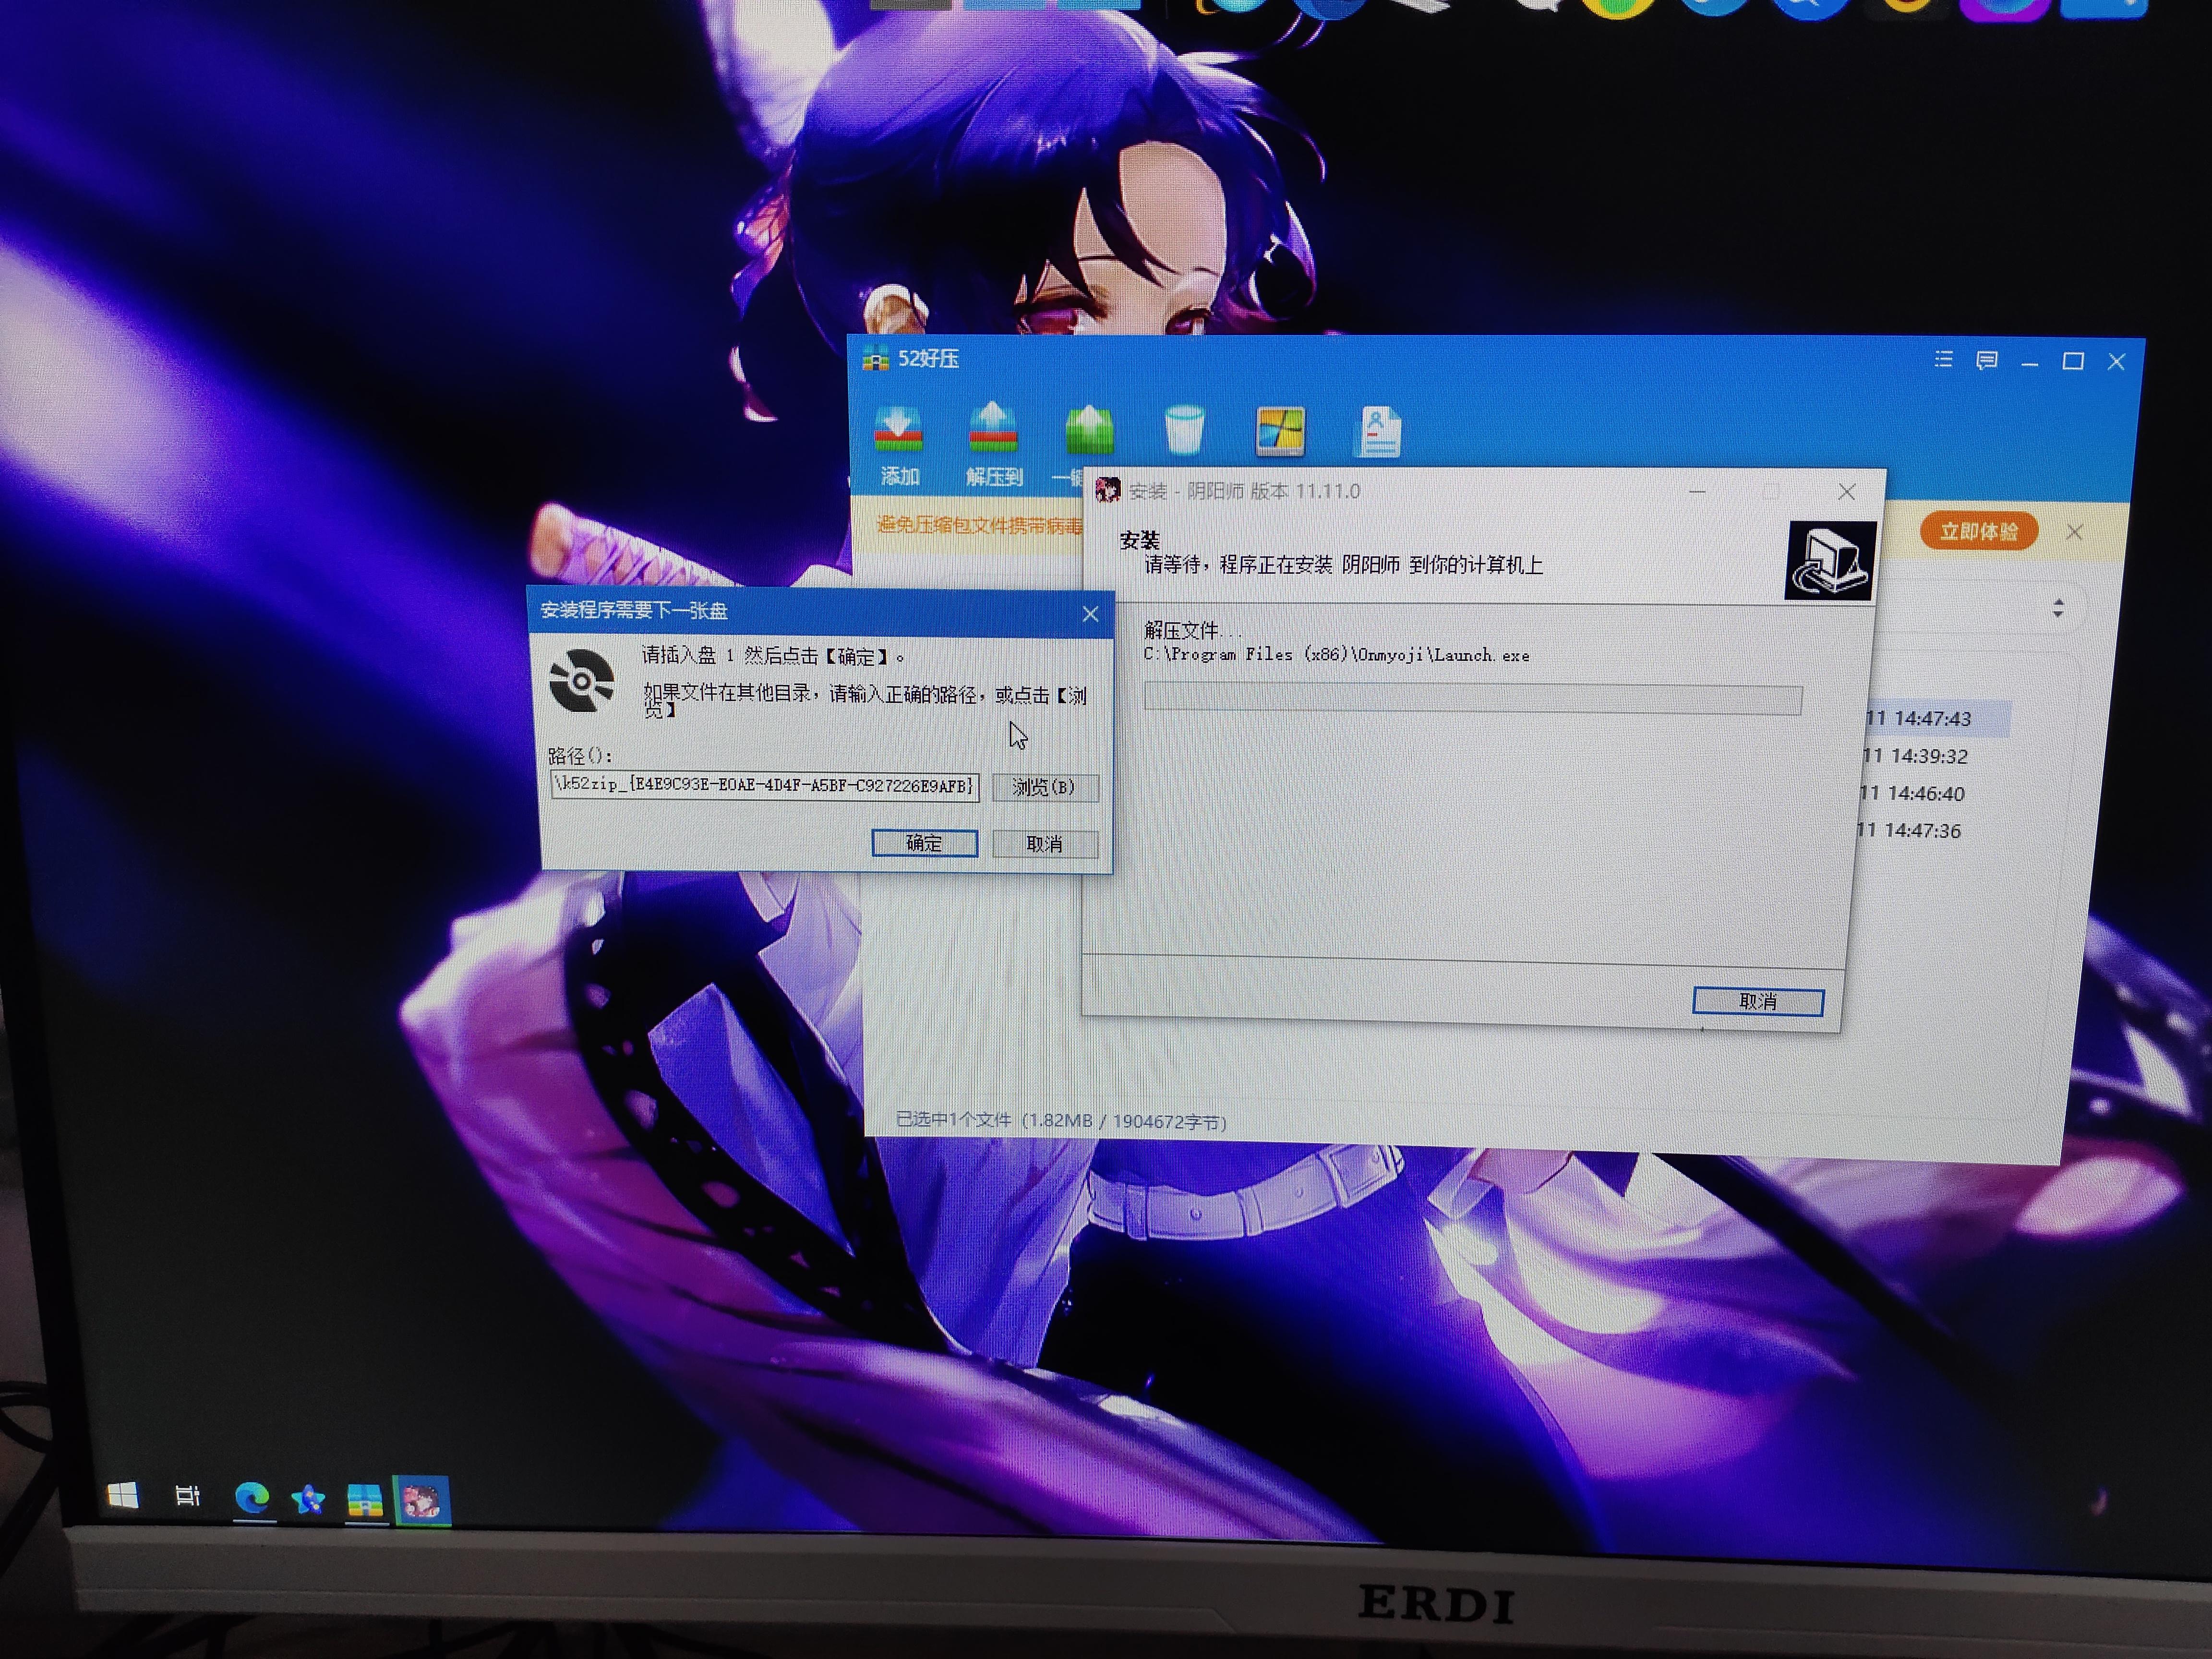The width and height of the screenshot is (2212, 1659).
Task: Open the feedback message icon in 52好压 title bar
Action: pos(1987,360)
